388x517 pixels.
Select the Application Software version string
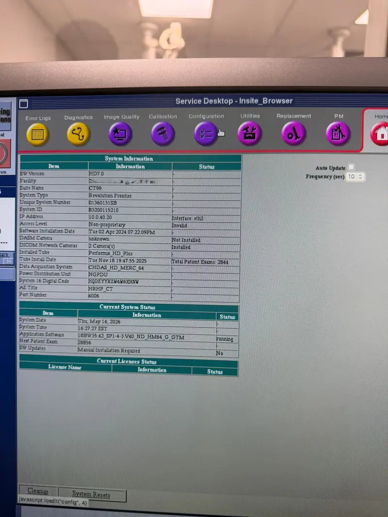tap(131, 336)
